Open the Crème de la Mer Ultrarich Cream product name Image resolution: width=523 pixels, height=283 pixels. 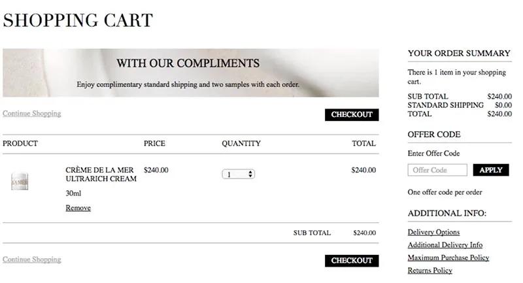[101, 174]
